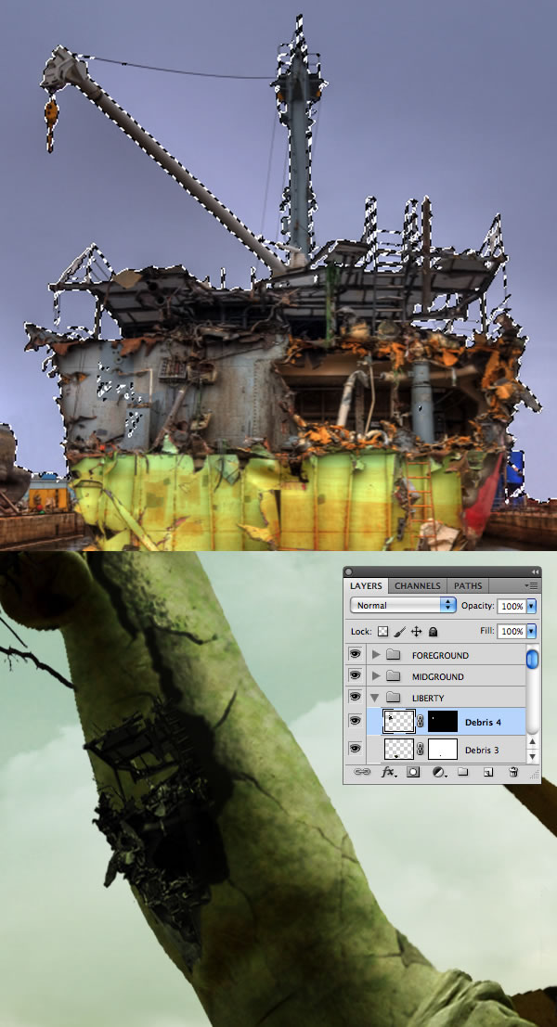Click the Fill 100% field

(512, 632)
